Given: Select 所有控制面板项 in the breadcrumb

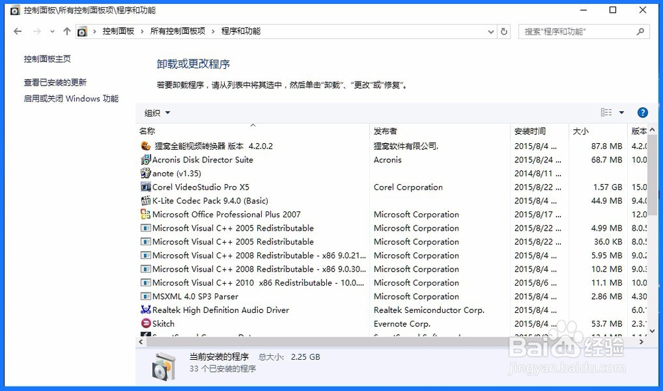Looking at the screenshot, I should coord(178,30).
